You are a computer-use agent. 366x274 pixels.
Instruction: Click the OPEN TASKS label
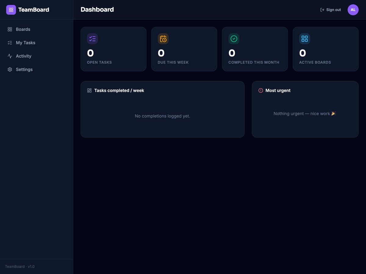(99, 62)
